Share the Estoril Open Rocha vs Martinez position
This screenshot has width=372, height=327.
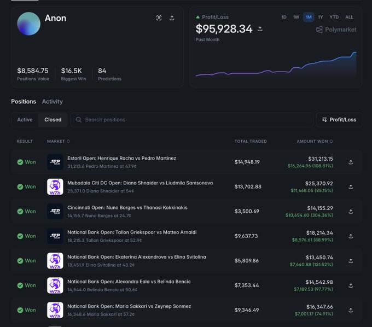(x=351, y=162)
